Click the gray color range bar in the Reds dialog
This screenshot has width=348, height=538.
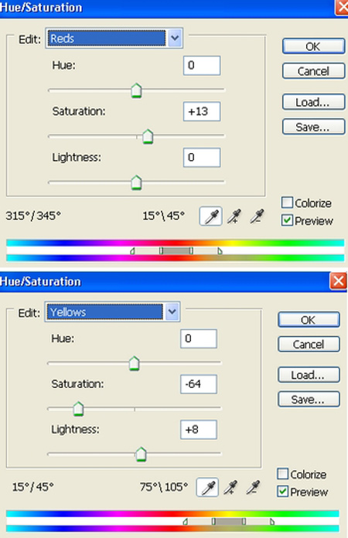tap(176, 250)
